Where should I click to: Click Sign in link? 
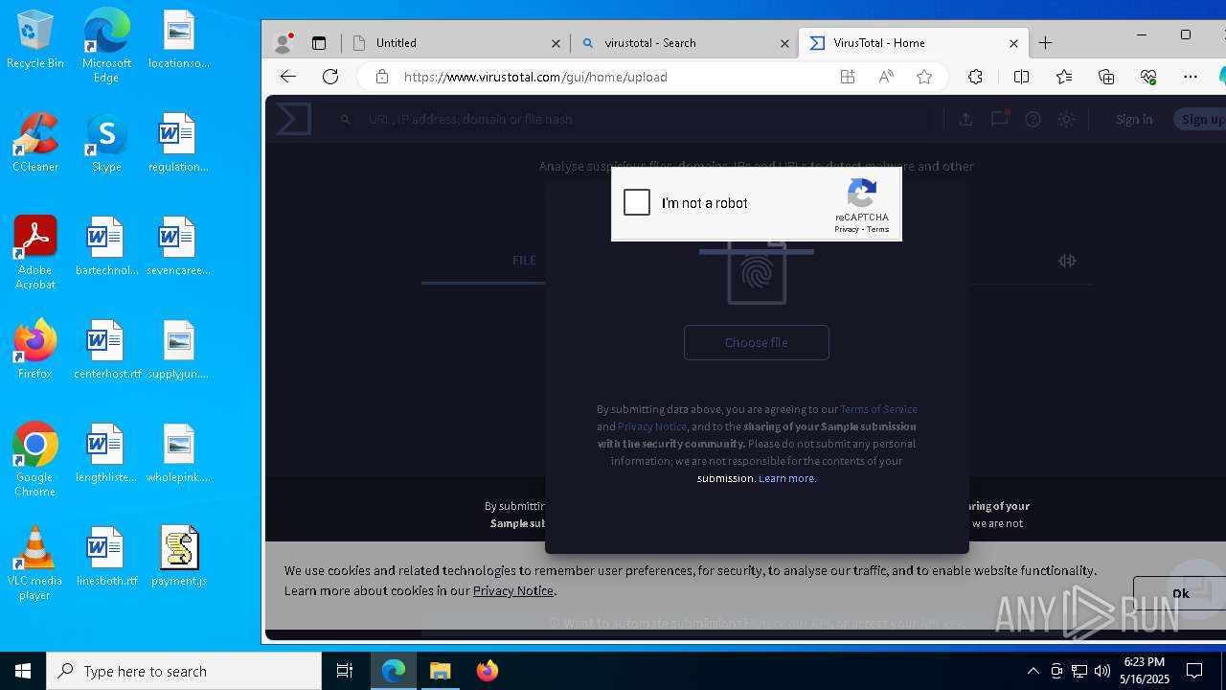click(x=1134, y=119)
